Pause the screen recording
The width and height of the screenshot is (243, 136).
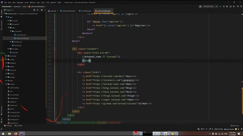pos(141,134)
